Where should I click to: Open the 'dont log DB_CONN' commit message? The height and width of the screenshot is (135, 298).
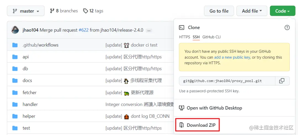(x=137, y=116)
